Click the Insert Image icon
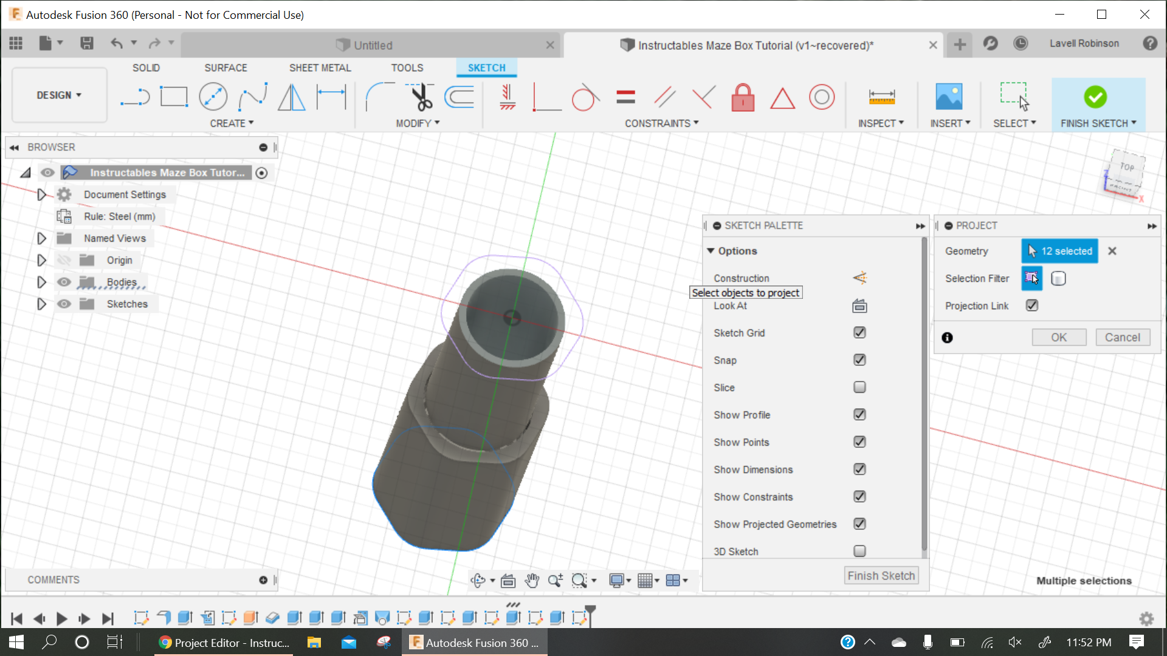 [949, 97]
